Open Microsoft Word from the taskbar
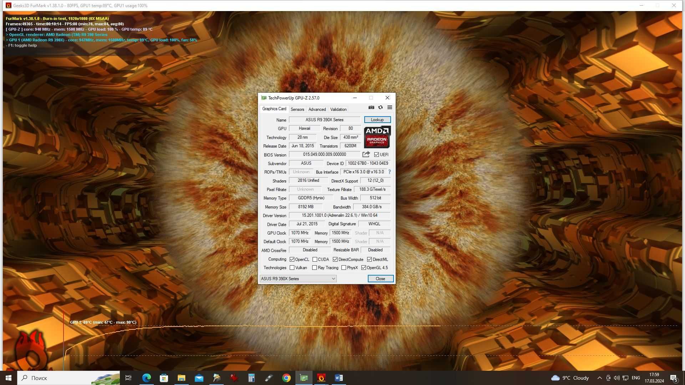Image resolution: width=685 pixels, height=385 pixels. (x=339, y=378)
